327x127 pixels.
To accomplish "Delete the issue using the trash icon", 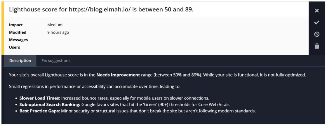I will point(316,46).
